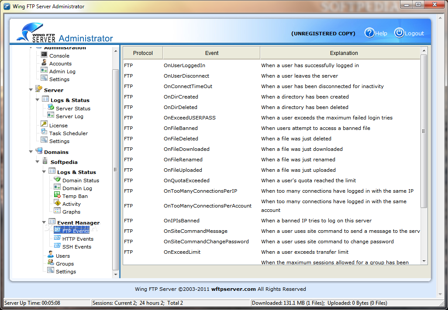This screenshot has width=448, height=310.
Task: Select the OnDirCreated event
Action: pyautogui.click(x=181, y=97)
